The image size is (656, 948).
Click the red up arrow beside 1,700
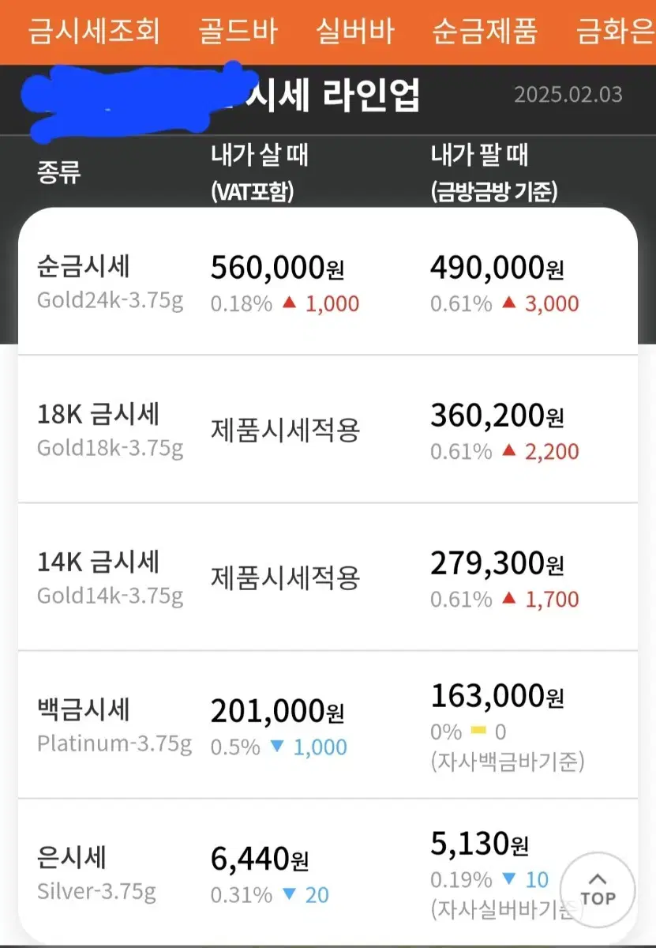510,599
